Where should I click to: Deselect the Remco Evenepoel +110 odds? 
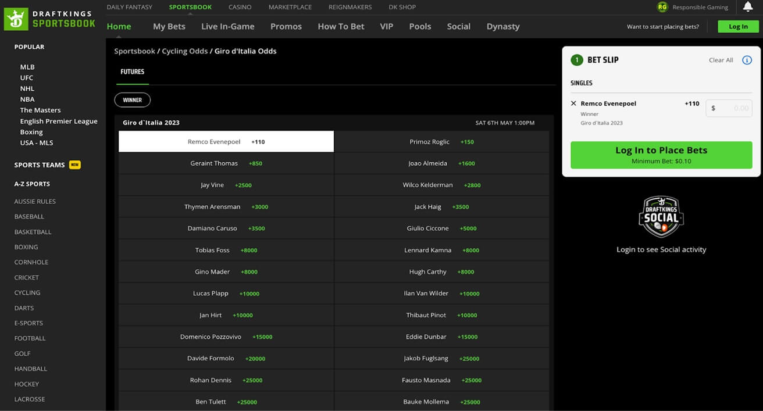click(226, 141)
